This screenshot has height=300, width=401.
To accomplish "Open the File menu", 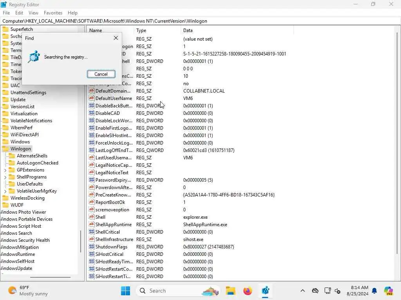I will [x=6, y=13].
